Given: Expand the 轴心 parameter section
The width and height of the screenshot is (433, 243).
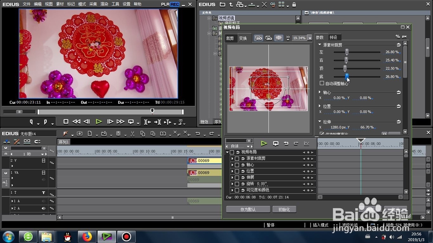Looking at the screenshot, I should pos(320,92).
